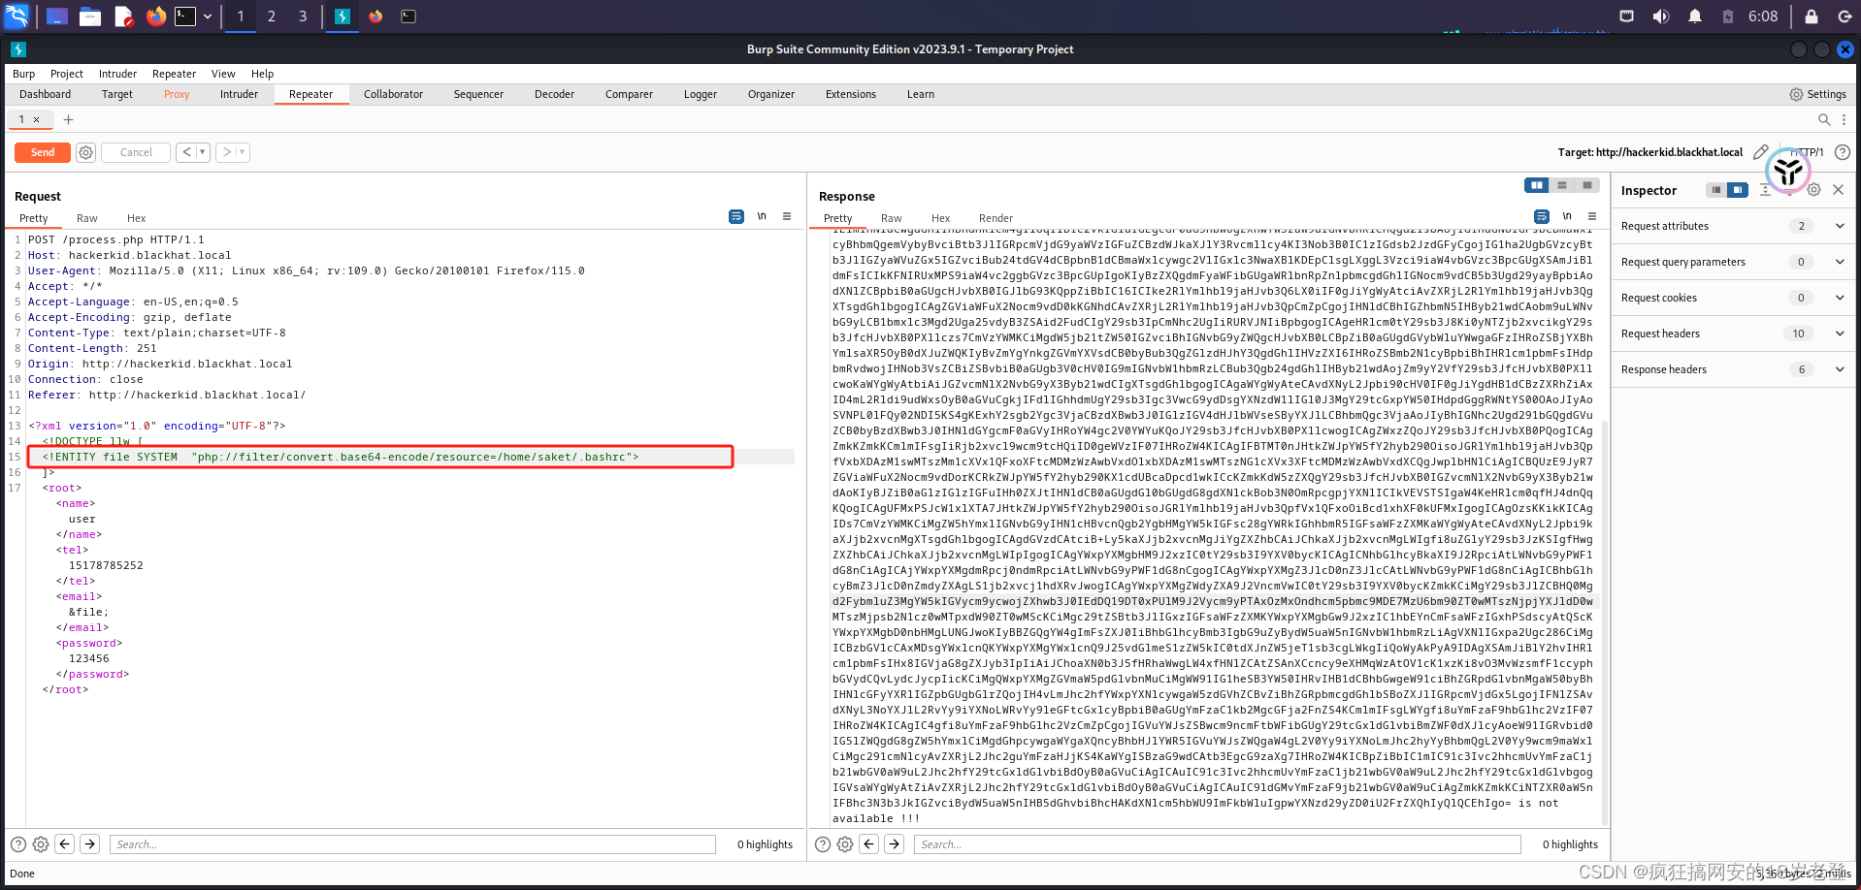1861x890 pixels.
Task: Open the file manager from the panel
Action: click(90, 16)
